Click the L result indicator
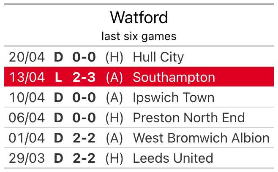Screen dimensions: 278x172 58,77
